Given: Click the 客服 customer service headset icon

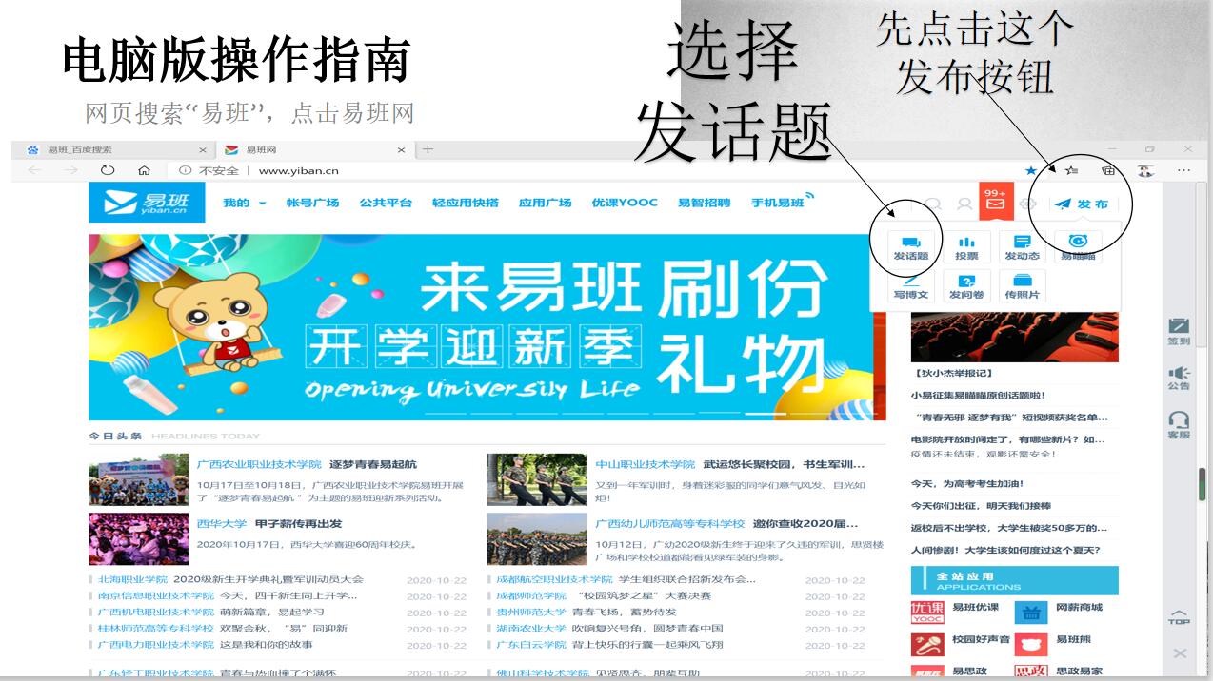Looking at the screenshot, I should (1179, 424).
